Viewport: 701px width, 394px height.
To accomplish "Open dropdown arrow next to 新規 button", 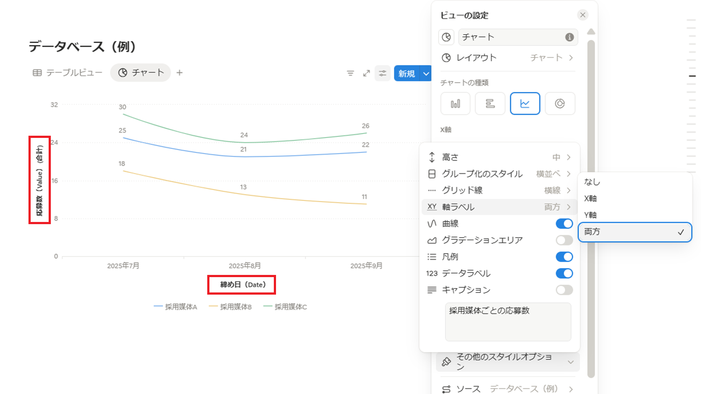I will point(426,74).
